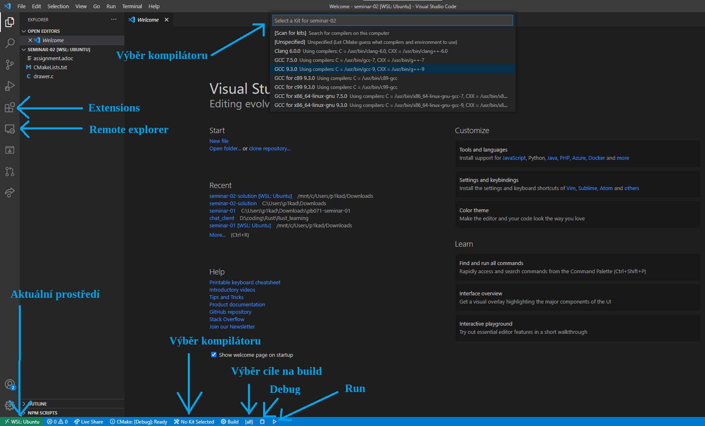Click the Open folder... link

225,148
